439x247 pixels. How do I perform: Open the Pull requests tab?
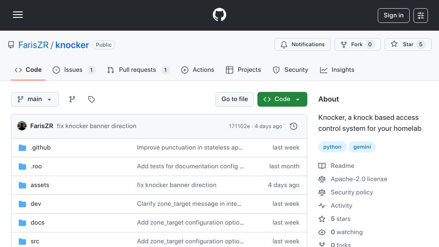pyautogui.click(x=138, y=70)
